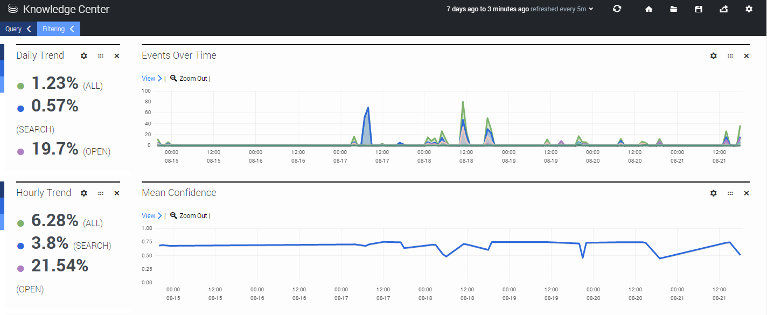Click Zoom Out on Events Over Time
This screenshot has width=767, height=315.
tap(189, 79)
